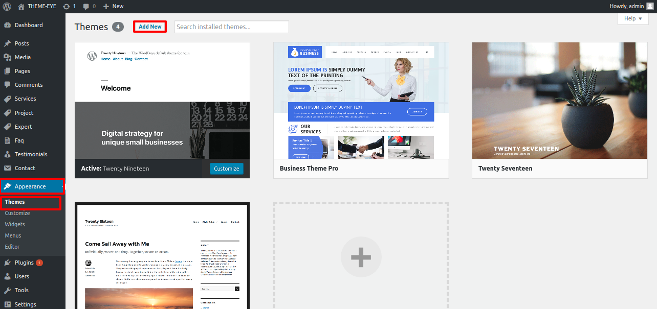Click the WordPress logo icon in admin bar
The height and width of the screenshot is (309, 657).
tap(7, 6)
